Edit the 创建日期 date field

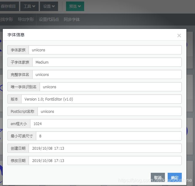tap(105, 148)
